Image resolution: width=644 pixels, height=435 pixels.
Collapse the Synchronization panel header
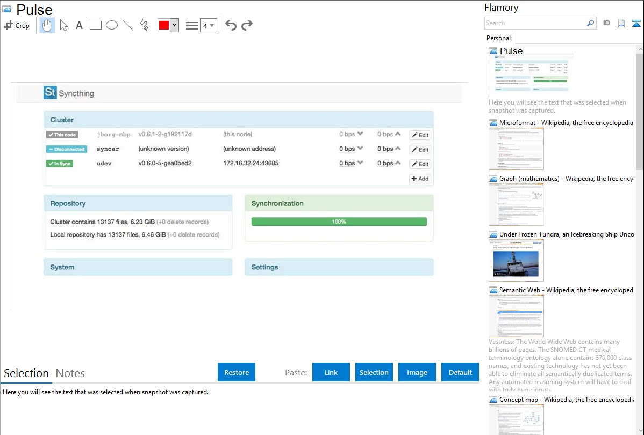(339, 203)
